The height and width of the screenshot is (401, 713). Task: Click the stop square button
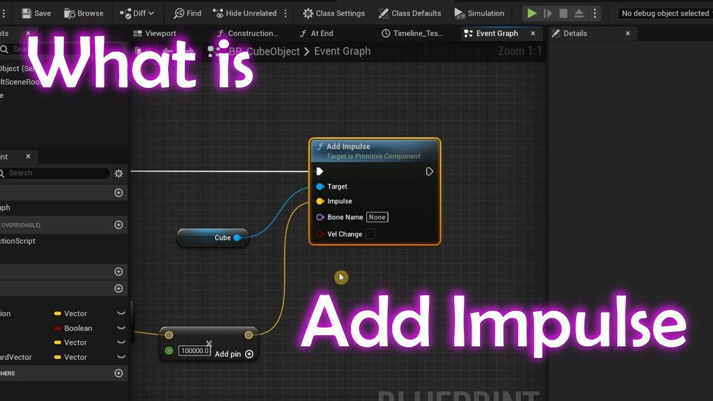(564, 13)
